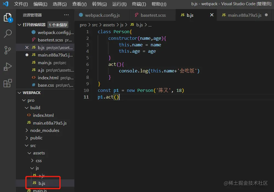Open the Extensions view icon
274x192 pixels.
click(8, 83)
